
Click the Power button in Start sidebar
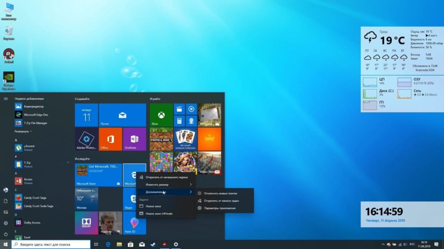[x=5, y=234]
